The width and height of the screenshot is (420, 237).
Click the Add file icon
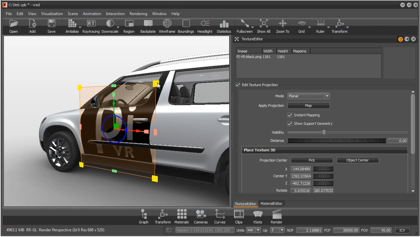pyautogui.click(x=32, y=24)
